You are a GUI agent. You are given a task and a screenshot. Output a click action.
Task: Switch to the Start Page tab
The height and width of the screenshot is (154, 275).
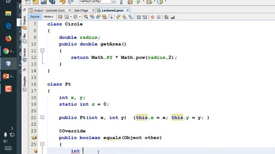point(81,10)
